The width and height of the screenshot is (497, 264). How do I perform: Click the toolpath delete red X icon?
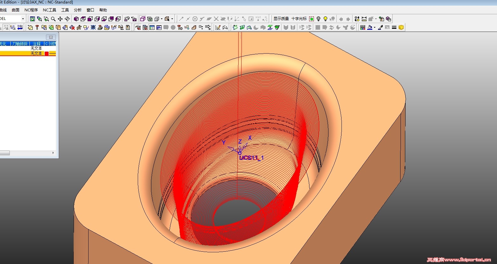[72, 28]
